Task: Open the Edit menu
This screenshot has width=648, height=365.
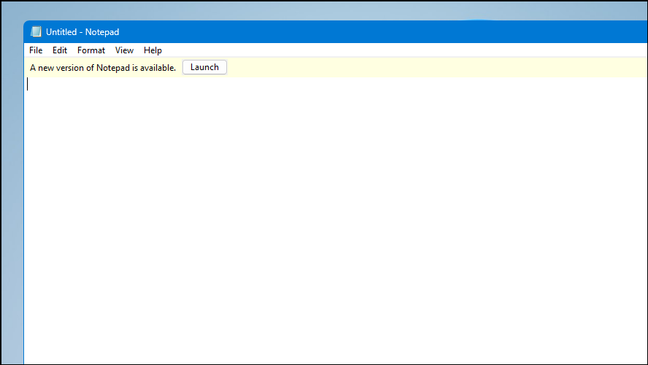Action: point(60,50)
